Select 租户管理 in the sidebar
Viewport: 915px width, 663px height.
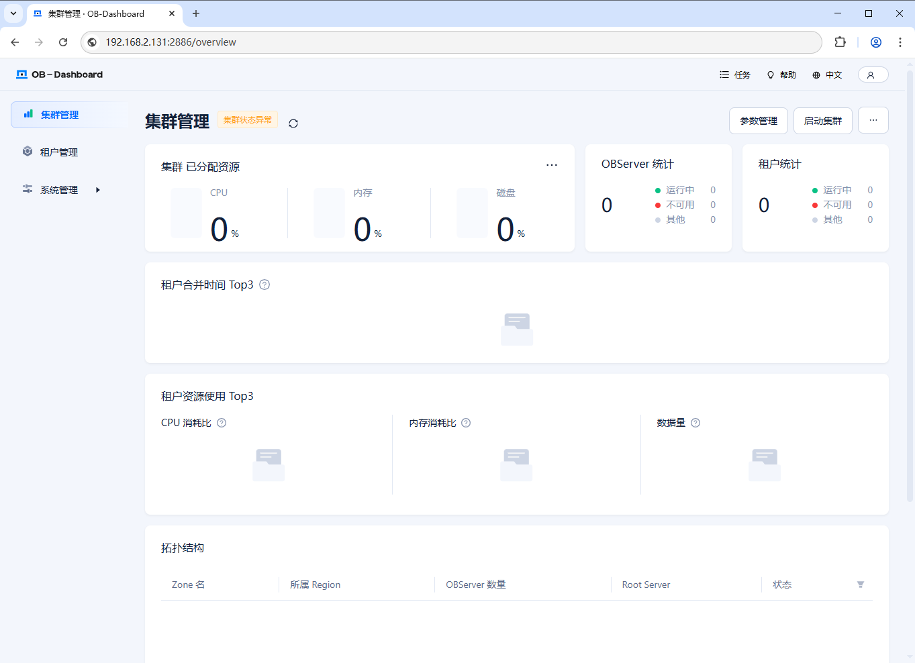[59, 152]
